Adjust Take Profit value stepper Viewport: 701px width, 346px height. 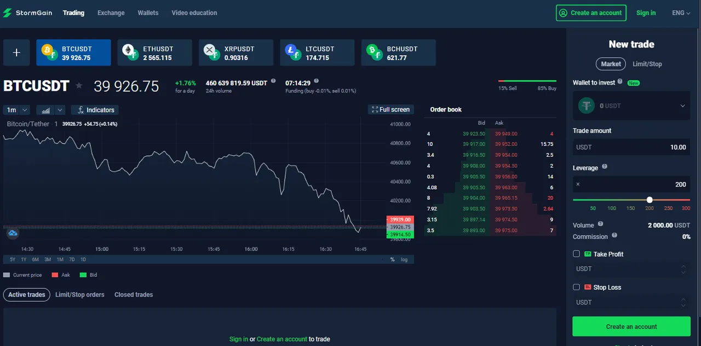683,269
